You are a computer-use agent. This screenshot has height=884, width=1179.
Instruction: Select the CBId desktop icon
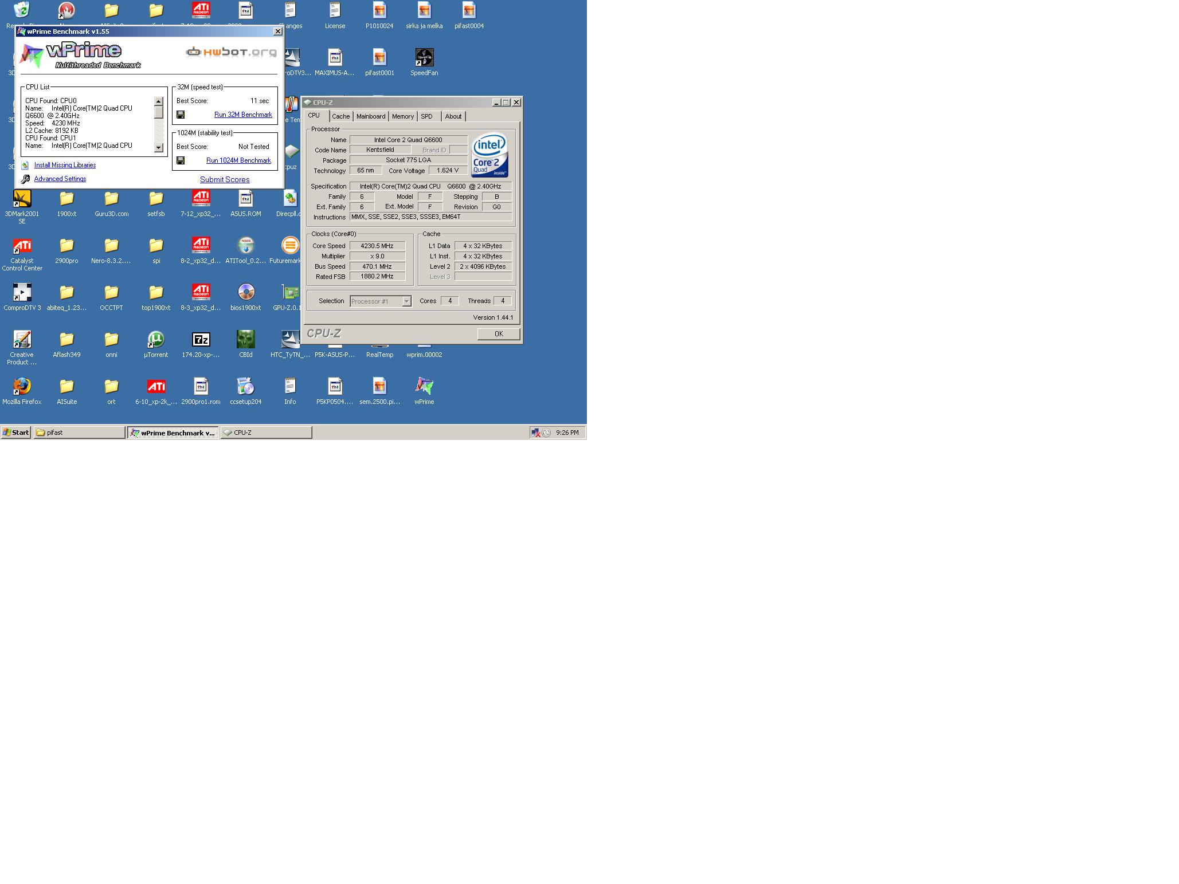(x=245, y=344)
